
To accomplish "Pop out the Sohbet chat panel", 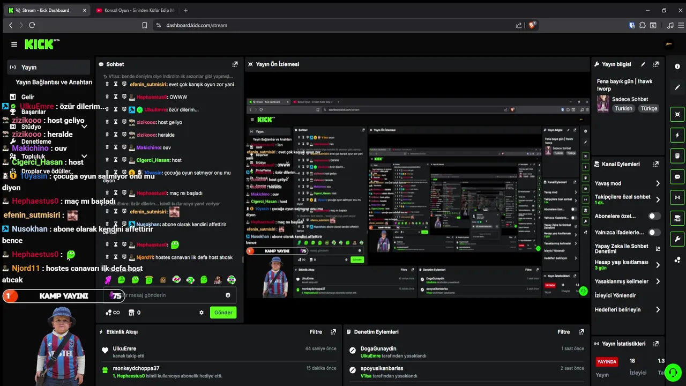I will [235, 64].
